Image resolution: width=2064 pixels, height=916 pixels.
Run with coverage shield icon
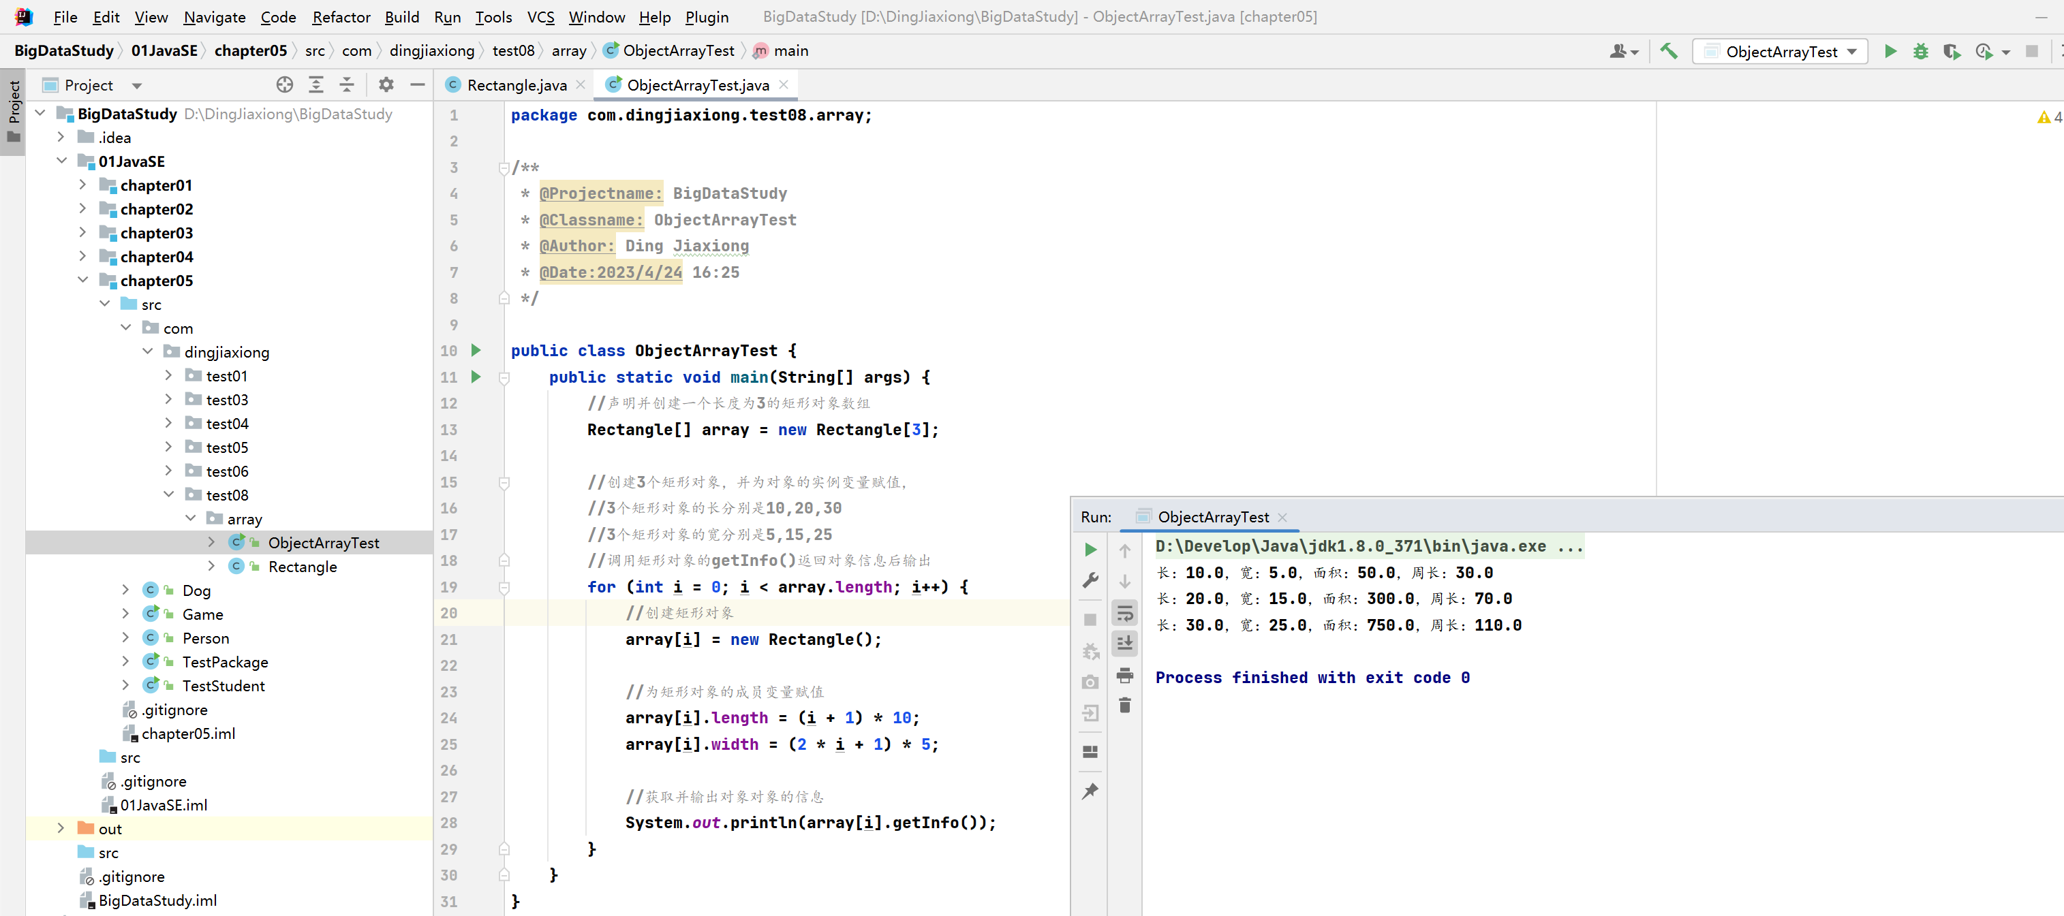pos(1951,51)
